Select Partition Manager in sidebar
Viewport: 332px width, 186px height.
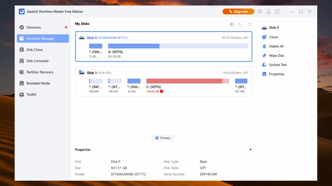tap(43, 39)
